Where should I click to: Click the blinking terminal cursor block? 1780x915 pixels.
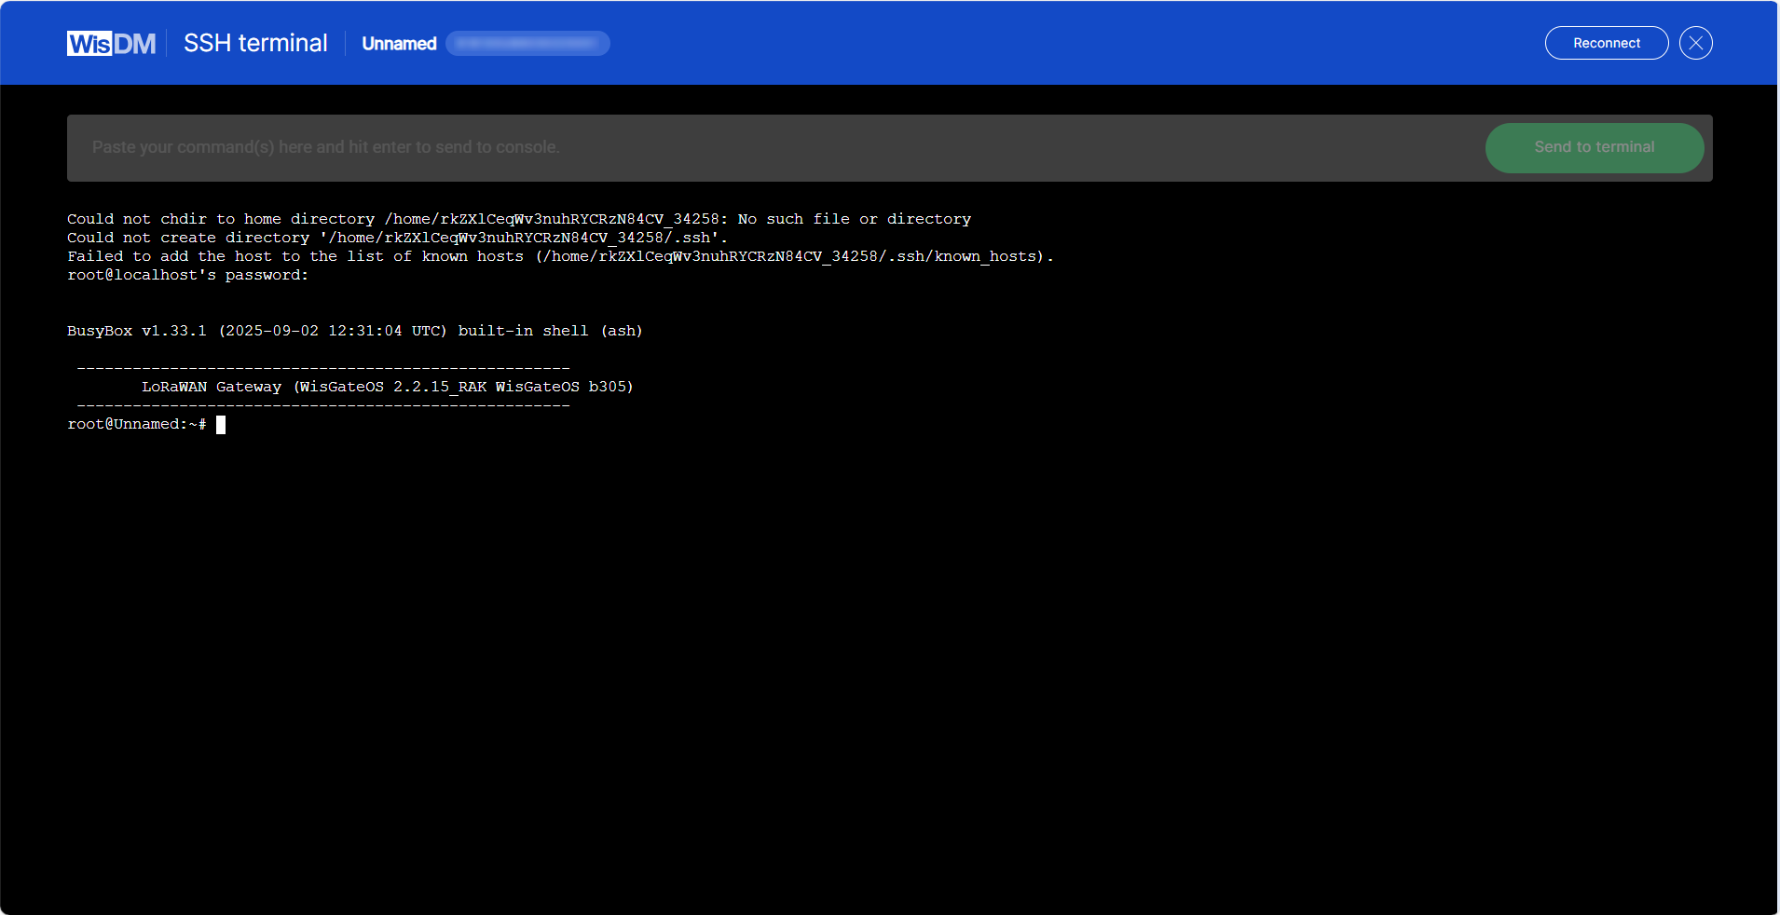pos(220,425)
